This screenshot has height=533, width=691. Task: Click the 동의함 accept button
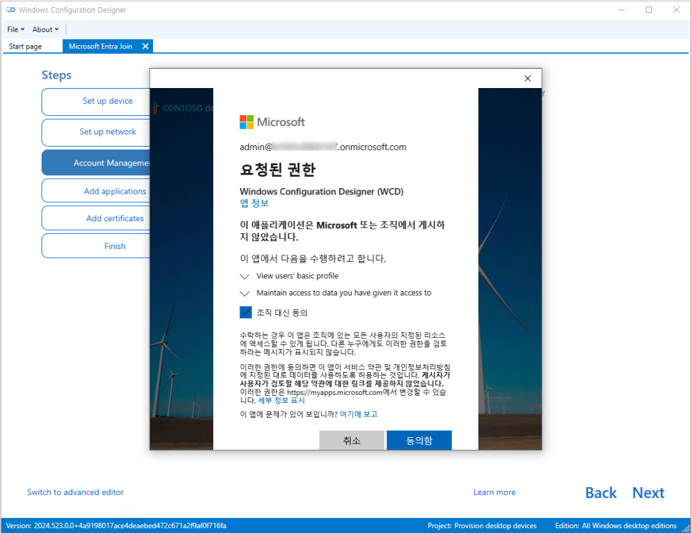click(419, 440)
